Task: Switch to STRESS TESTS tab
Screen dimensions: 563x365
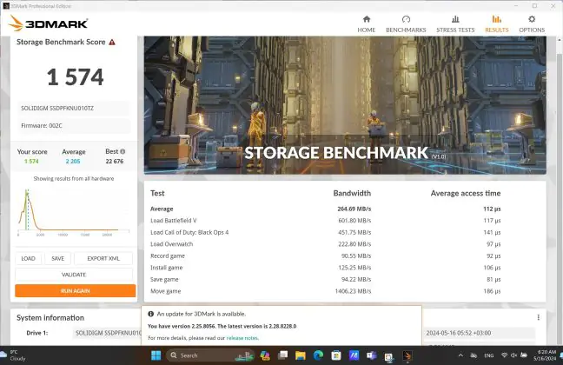Action: [455, 24]
